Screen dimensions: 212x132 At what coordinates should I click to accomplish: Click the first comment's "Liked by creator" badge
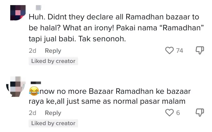click(53, 61)
